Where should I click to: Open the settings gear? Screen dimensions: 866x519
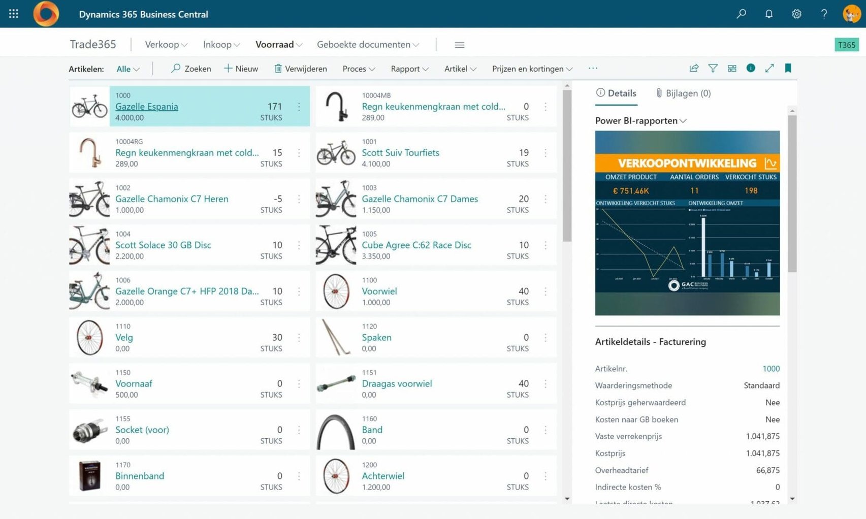click(796, 14)
